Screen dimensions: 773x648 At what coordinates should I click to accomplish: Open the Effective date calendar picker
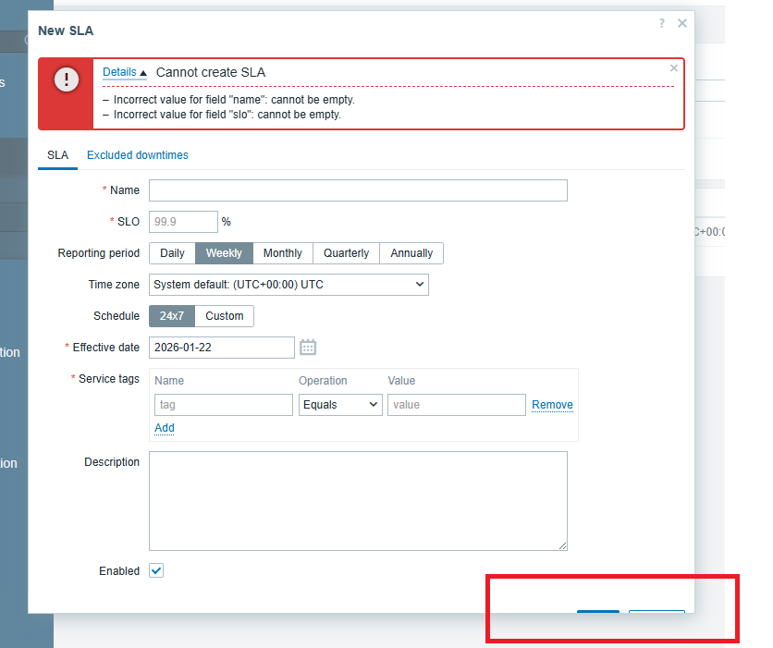tap(308, 348)
